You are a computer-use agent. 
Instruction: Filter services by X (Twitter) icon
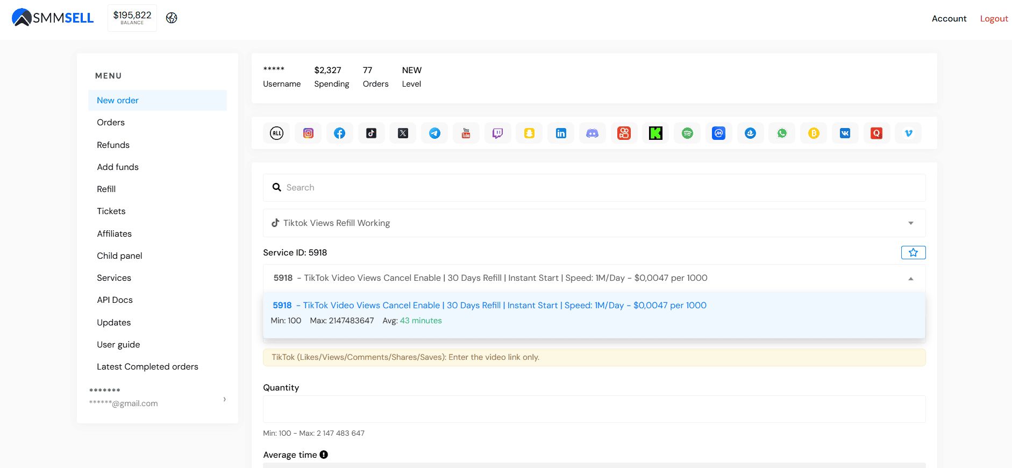(x=403, y=133)
